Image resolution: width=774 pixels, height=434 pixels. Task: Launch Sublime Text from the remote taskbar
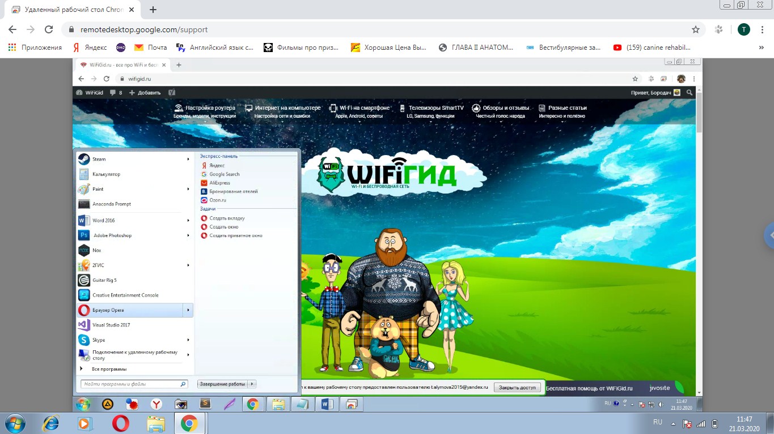coord(205,404)
